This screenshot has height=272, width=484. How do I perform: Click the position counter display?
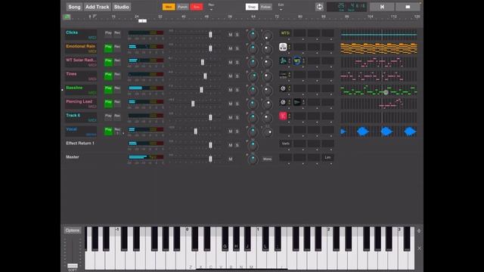pyautogui.click(x=346, y=7)
